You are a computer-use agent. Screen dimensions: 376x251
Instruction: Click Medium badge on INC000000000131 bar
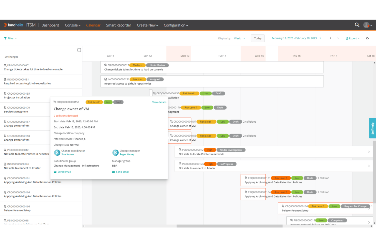click(x=138, y=79)
